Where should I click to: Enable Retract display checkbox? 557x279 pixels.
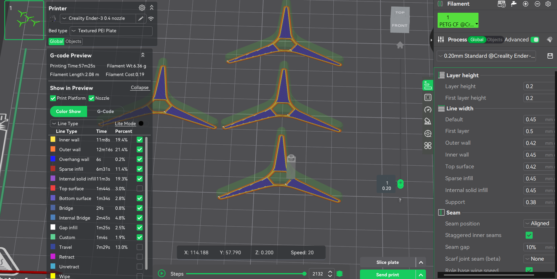coord(140,257)
